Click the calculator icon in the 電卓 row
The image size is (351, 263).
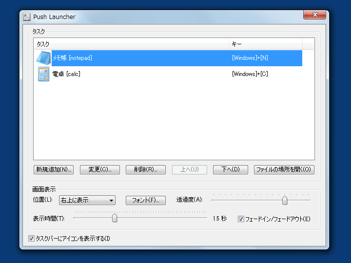[x=43, y=74]
